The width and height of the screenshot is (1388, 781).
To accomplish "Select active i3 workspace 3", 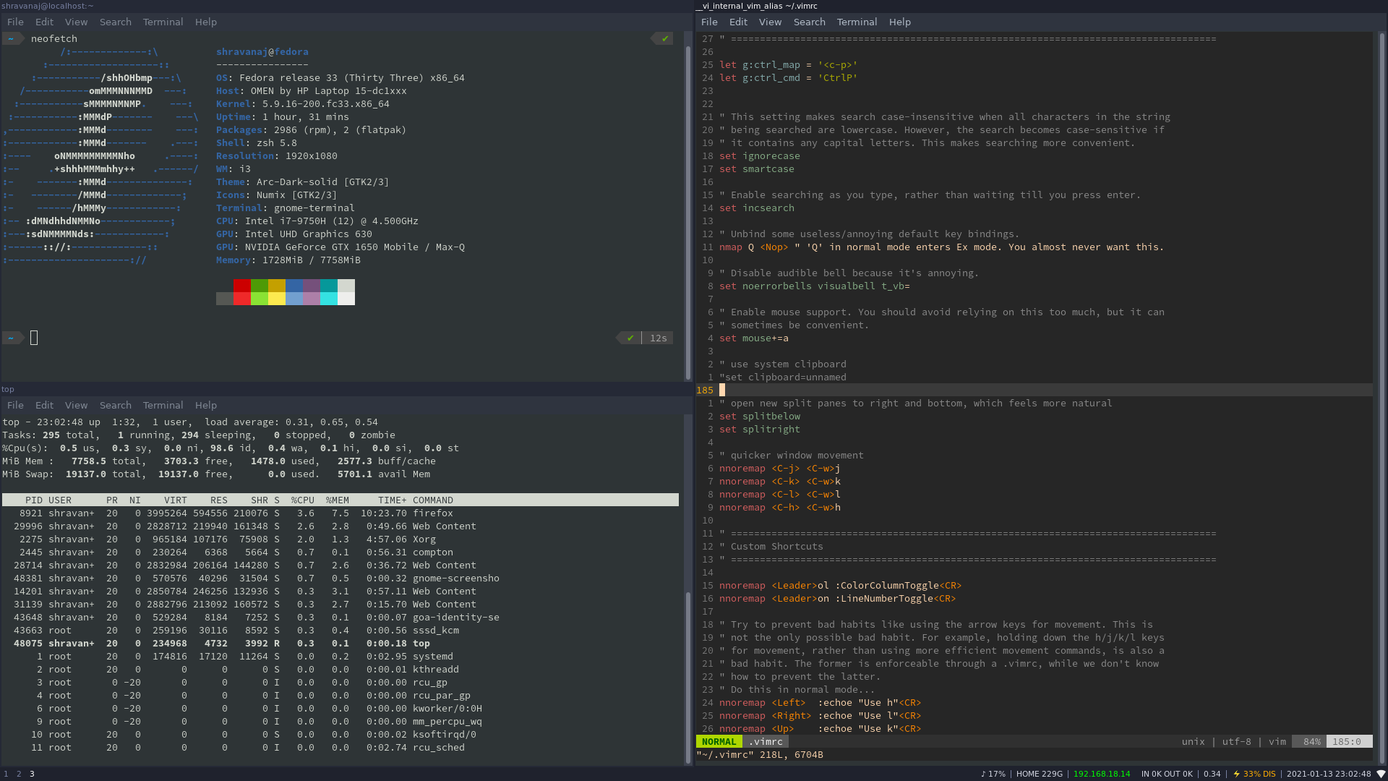I will click(x=32, y=774).
